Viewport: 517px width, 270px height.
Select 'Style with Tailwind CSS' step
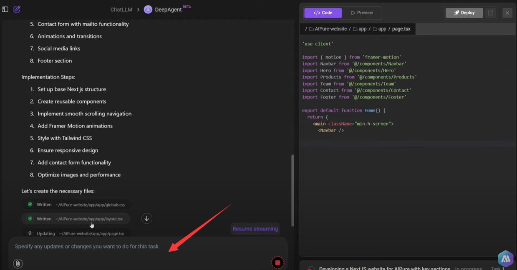65,138
